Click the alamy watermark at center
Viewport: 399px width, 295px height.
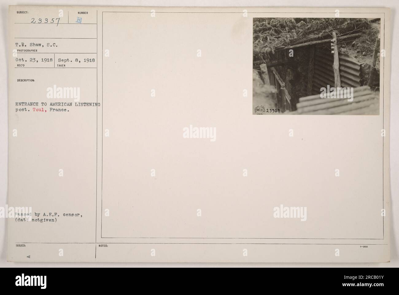coord(199,133)
